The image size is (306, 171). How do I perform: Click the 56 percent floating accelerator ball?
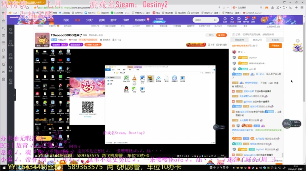click(287, 124)
